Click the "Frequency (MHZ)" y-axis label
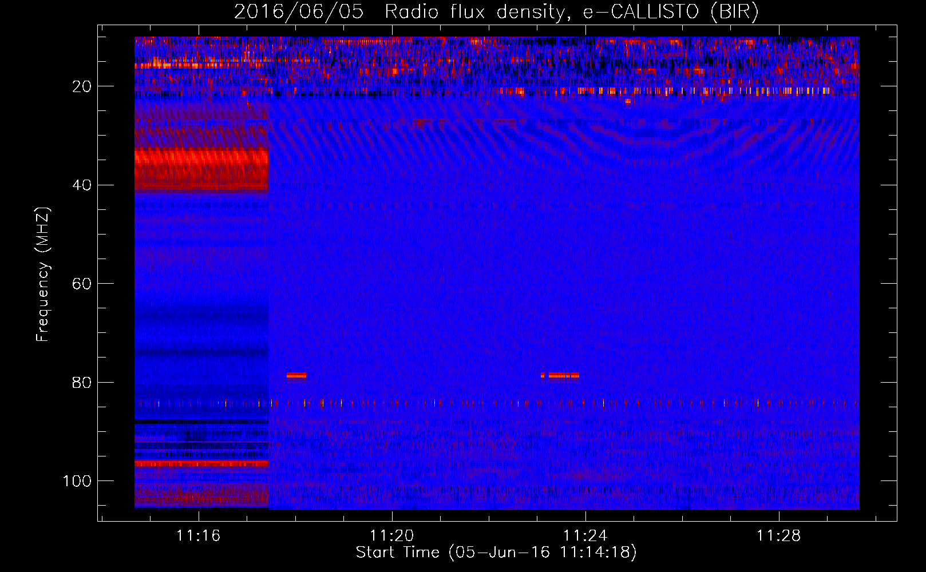The width and height of the screenshot is (926, 572). [x=43, y=274]
